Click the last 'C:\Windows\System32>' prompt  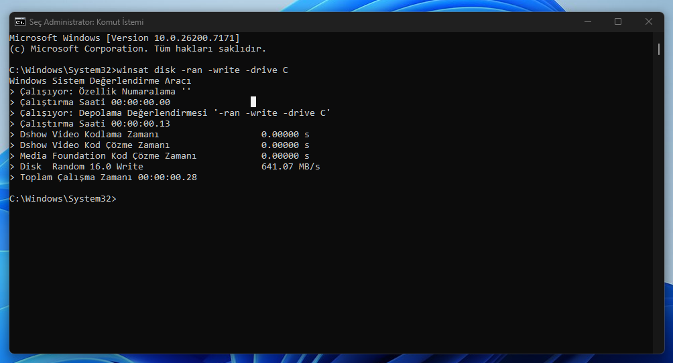pos(62,199)
